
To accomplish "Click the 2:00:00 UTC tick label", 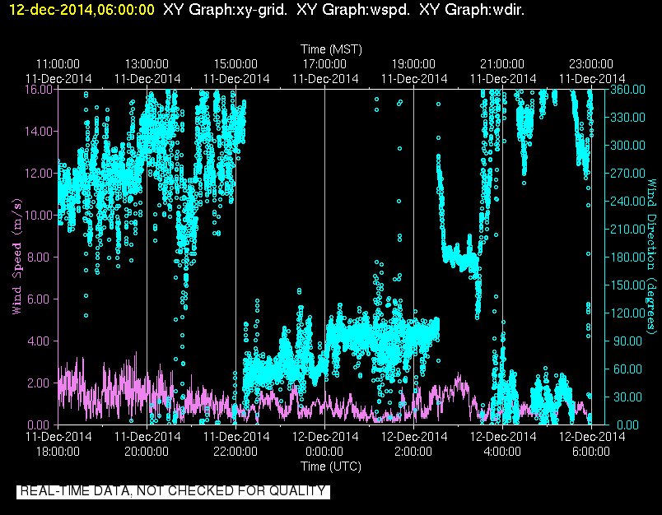I will 413,452.
